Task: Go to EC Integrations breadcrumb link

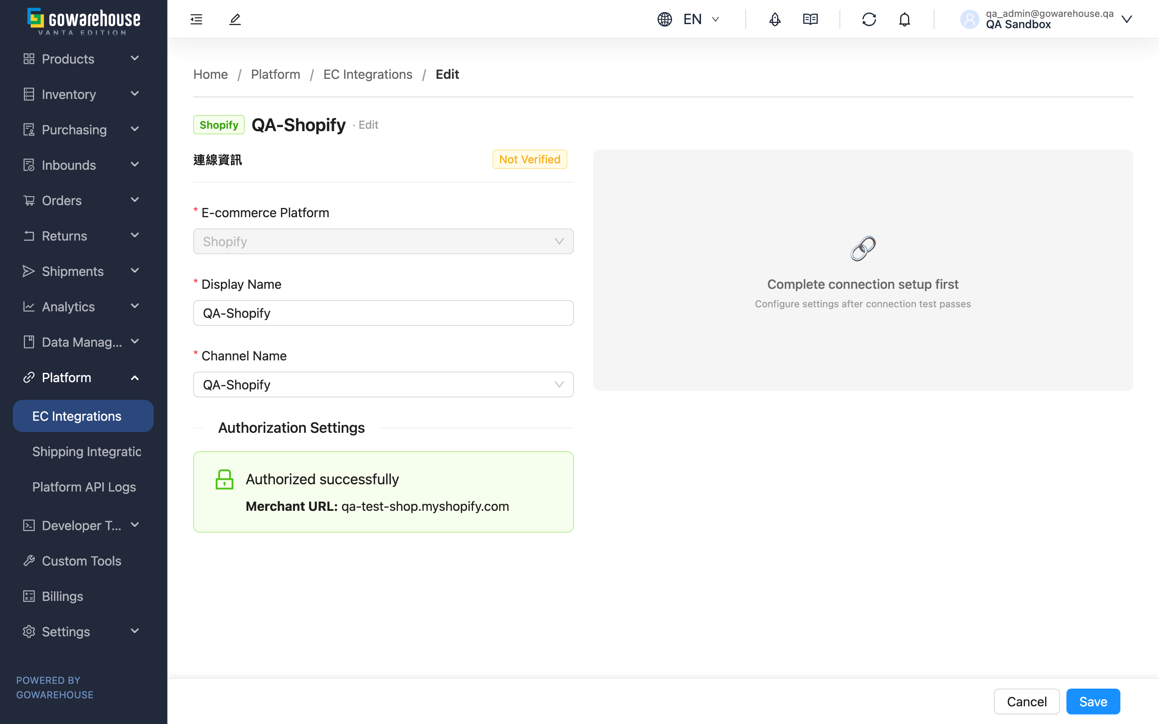Action: pos(368,74)
